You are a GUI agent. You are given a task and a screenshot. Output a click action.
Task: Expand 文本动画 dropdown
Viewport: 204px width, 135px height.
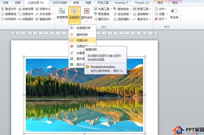[x=53, y=14]
